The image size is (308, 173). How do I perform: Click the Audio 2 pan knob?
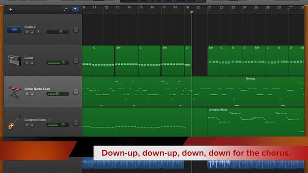[x=76, y=30]
